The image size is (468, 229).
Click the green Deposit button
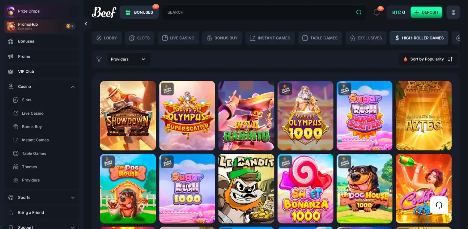(x=426, y=12)
